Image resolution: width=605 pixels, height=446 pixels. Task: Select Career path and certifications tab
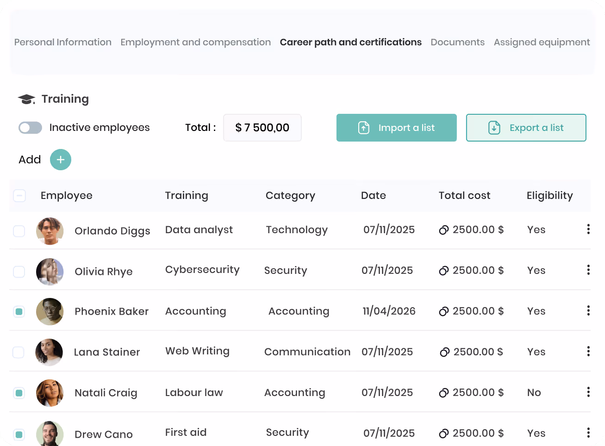tap(350, 42)
